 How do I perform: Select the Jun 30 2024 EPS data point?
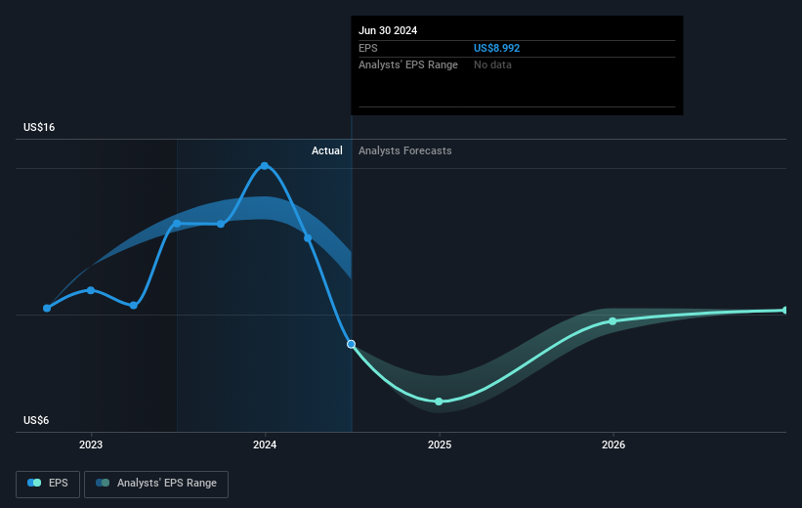[x=351, y=344]
